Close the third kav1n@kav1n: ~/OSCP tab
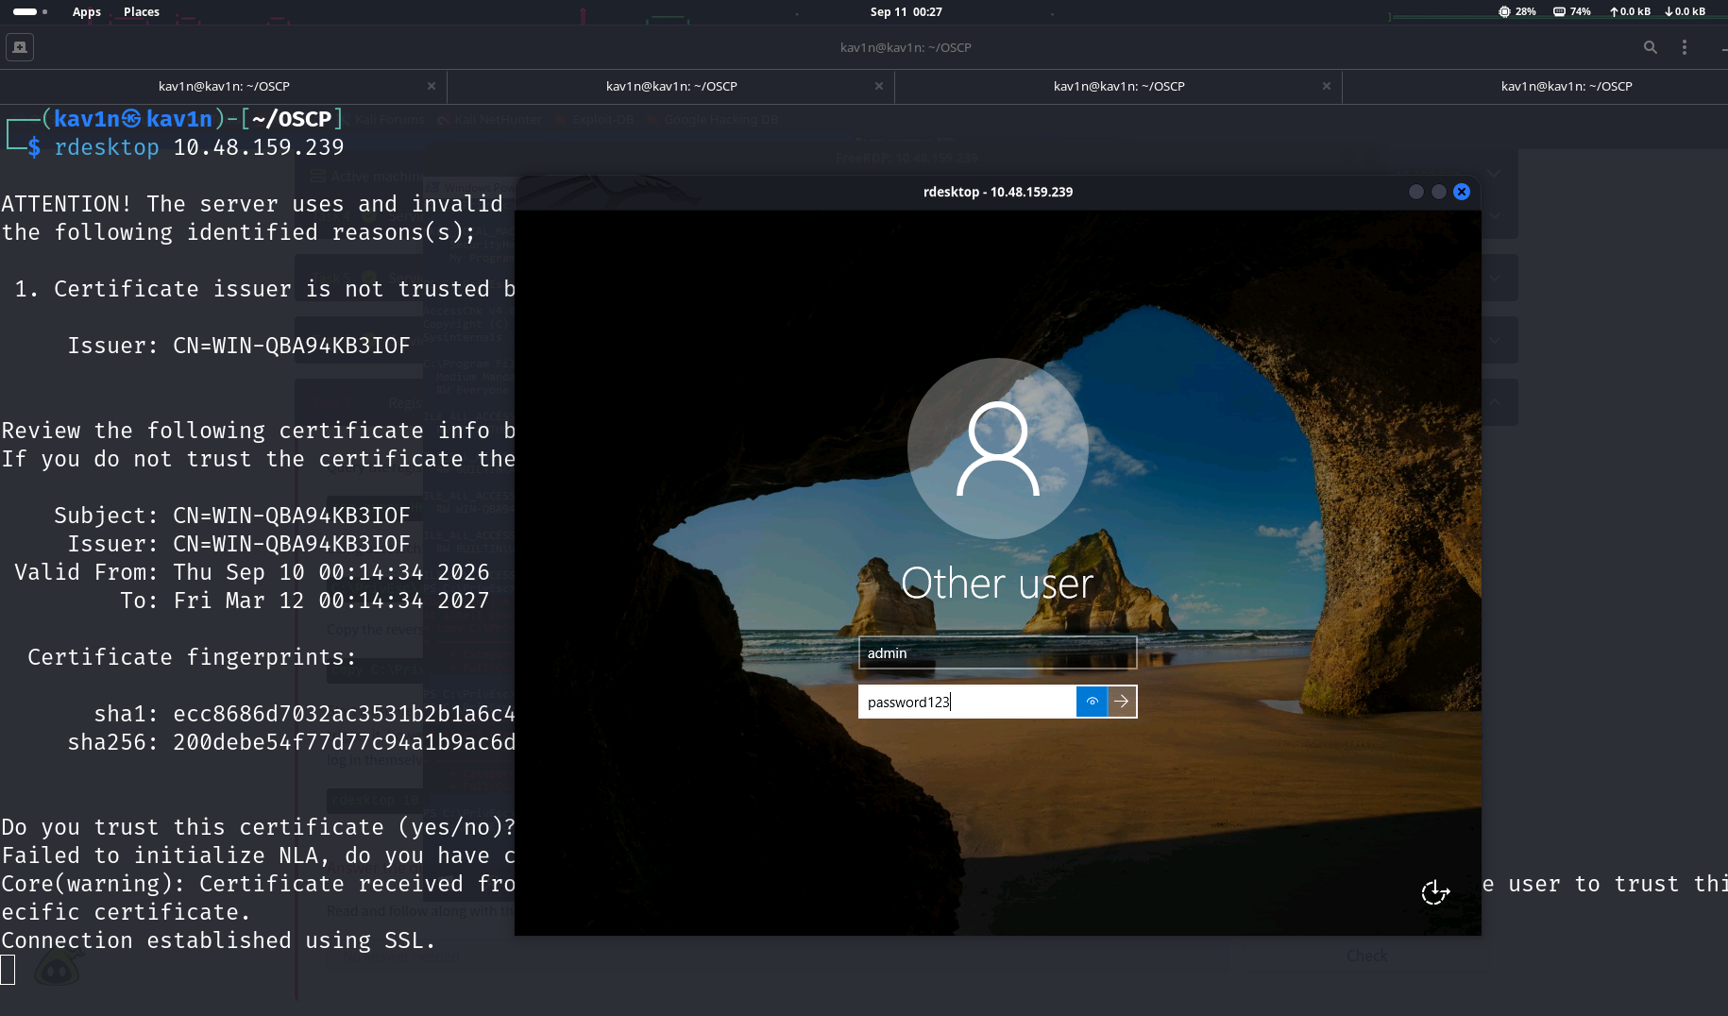This screenshot has height=1016, width=1728. click(1327, 86)
